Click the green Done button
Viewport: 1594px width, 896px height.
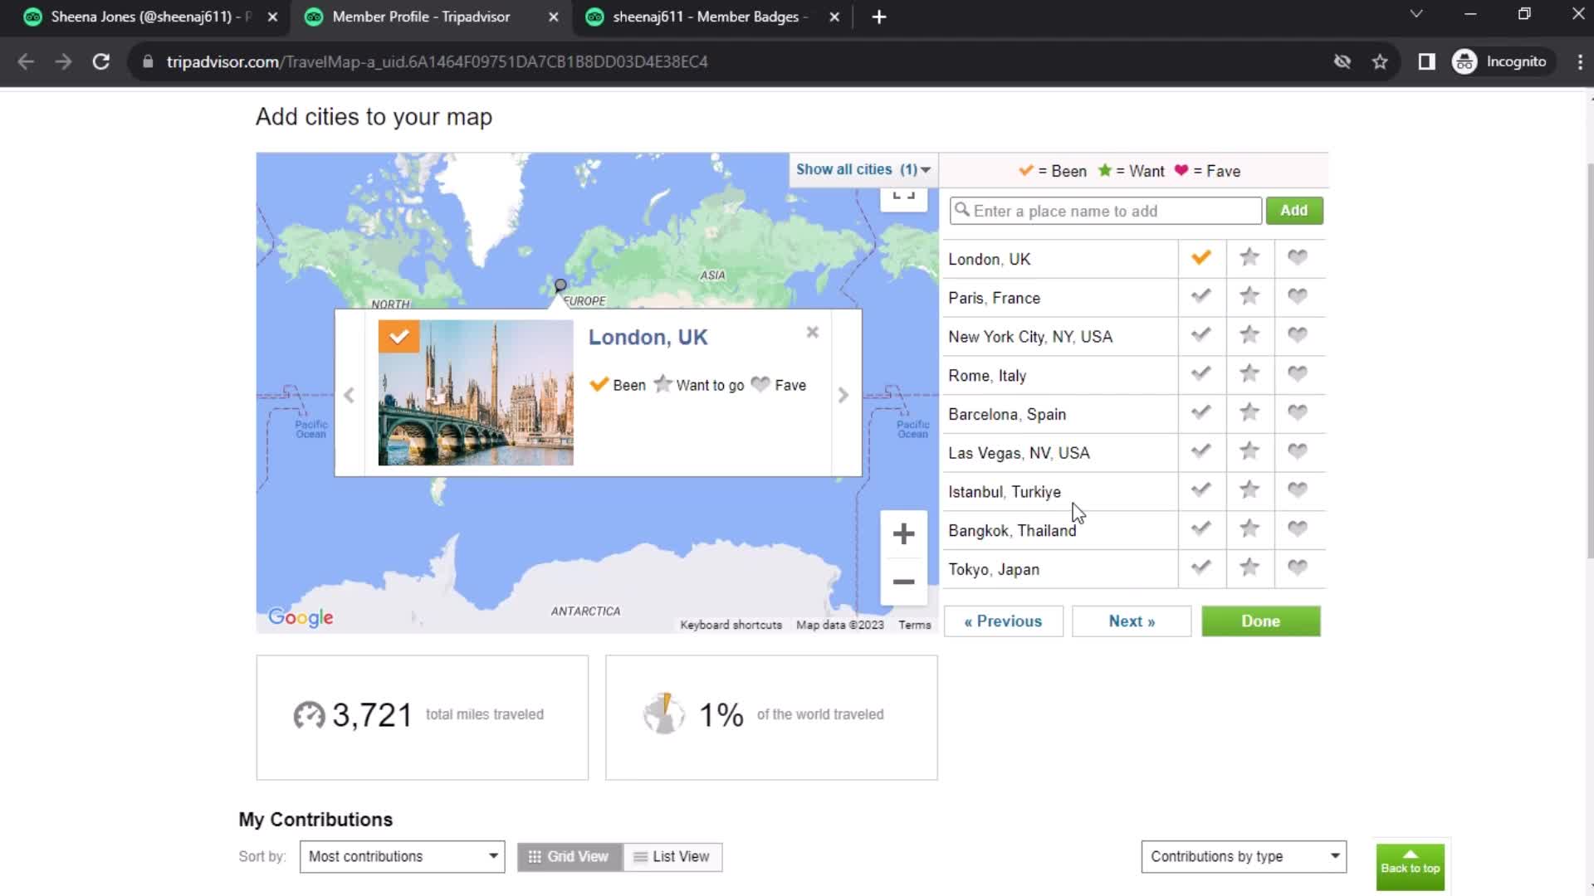tap(1260, 621)
